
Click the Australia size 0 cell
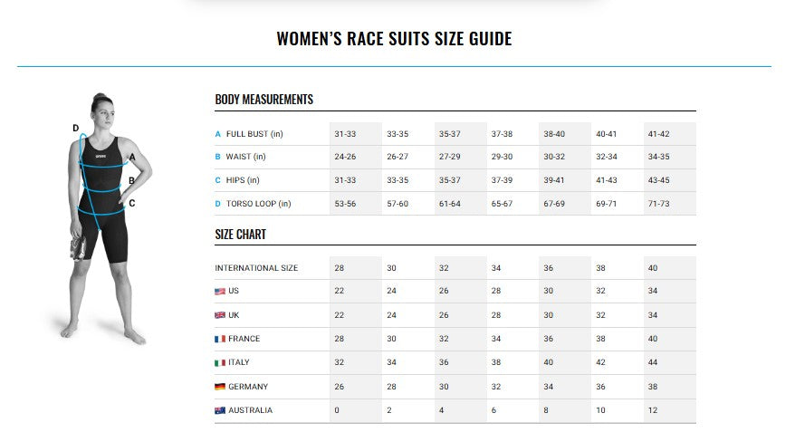337,410
